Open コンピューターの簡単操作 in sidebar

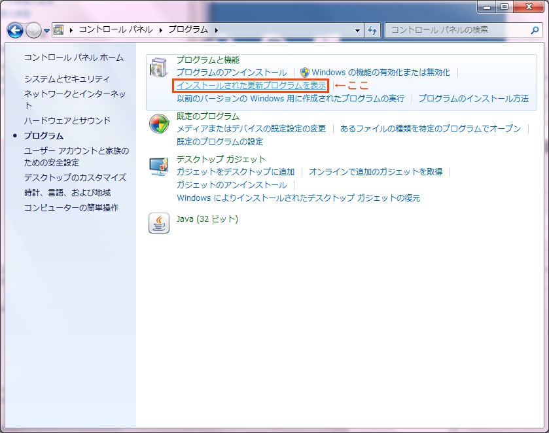point(71,207)
